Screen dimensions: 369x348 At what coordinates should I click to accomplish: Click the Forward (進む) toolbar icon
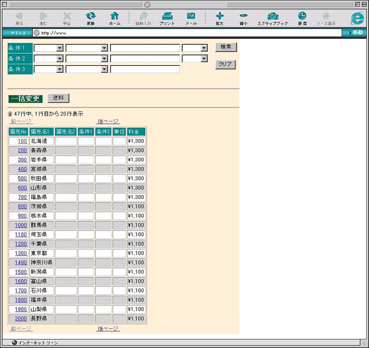click(43, 18)
